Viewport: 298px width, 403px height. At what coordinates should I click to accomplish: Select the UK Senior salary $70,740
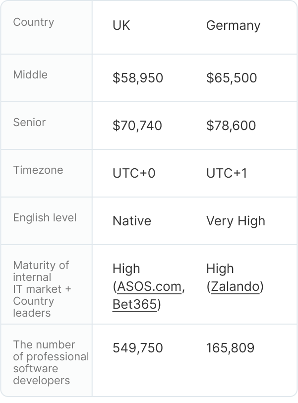tap(137, 126)
